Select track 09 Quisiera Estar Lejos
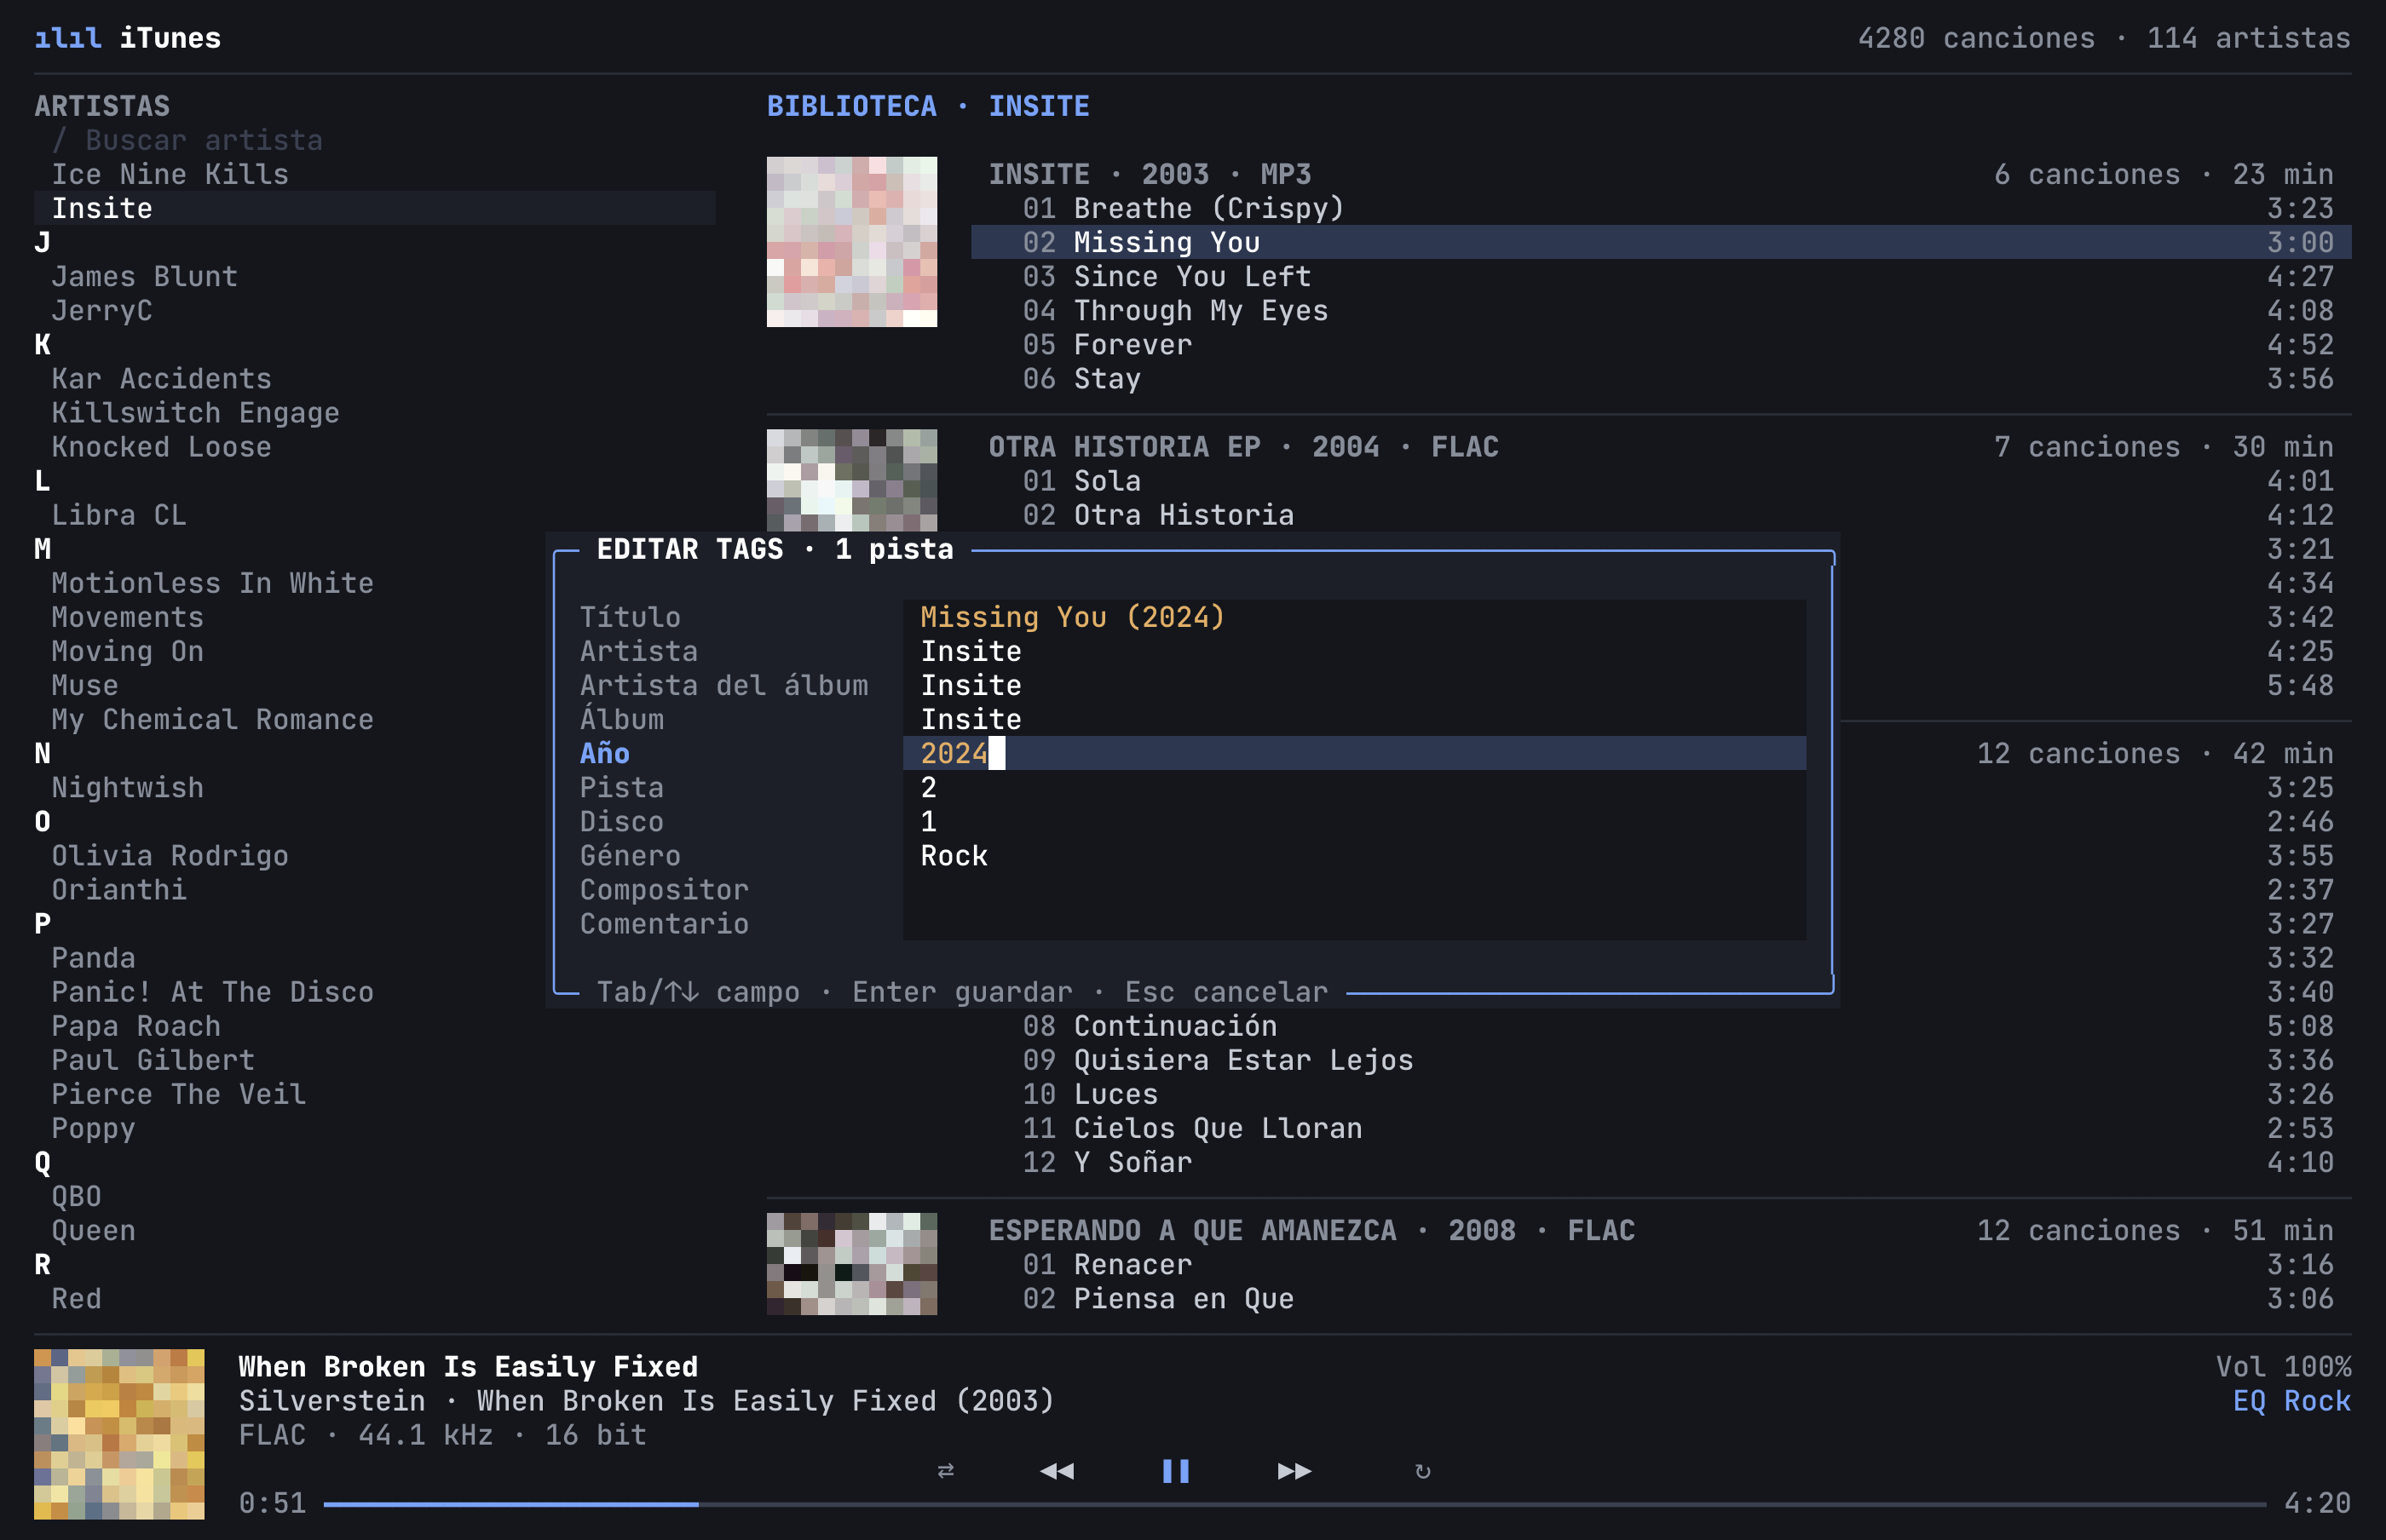The height and width of the screenshot is (1540, 2386). (x=1661, y=1060)
